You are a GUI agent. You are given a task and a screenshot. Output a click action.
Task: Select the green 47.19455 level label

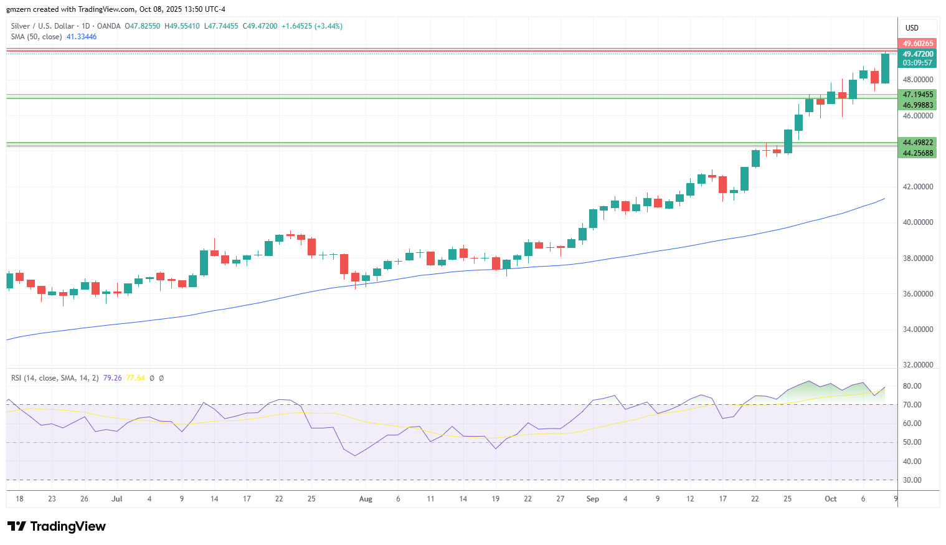[918, 95]
